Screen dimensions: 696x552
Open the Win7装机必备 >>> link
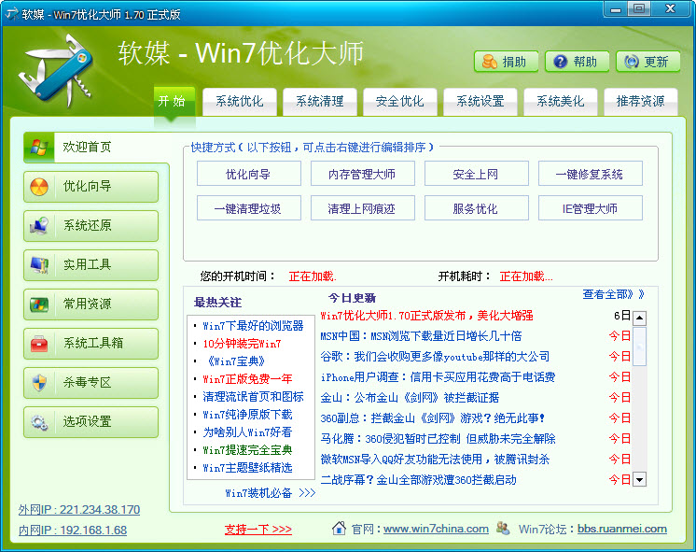[x=271, y=493]
